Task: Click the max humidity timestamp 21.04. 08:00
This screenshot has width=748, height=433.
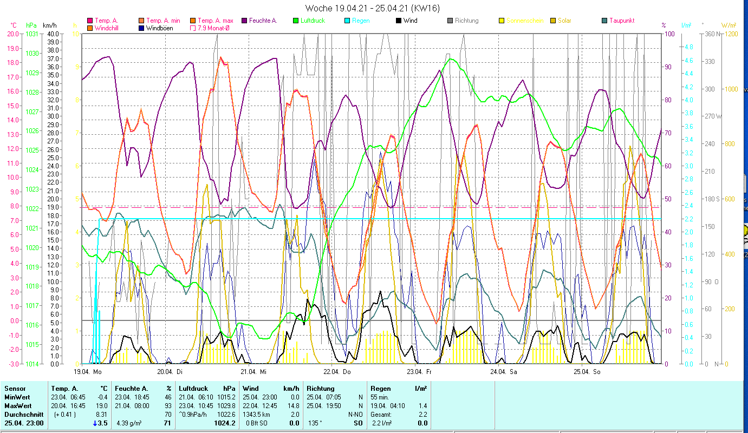Action: (x=132, y=406)
